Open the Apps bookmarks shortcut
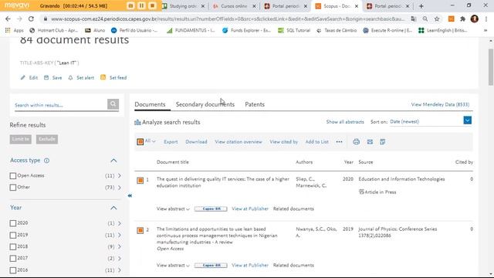494x278 pixels. click(x=15, y=30)
